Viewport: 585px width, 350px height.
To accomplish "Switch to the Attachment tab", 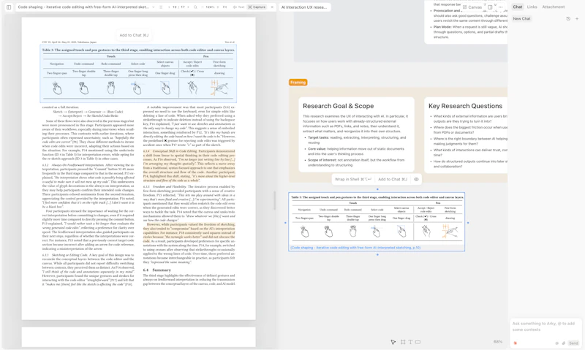I will 554,7.
